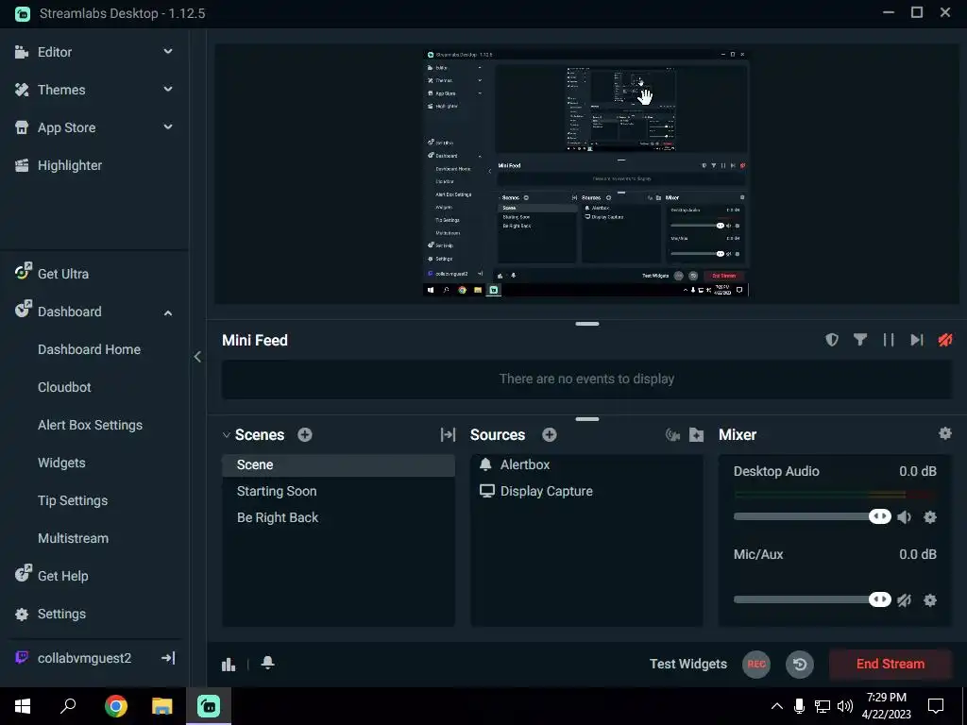Screen dimensions: 967x725
Task: Select the Scene entry in Scenes list
Action: (339, 464)
